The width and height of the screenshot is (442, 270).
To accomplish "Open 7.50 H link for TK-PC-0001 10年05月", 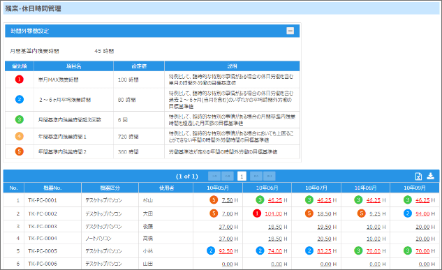I will (227, 200).
